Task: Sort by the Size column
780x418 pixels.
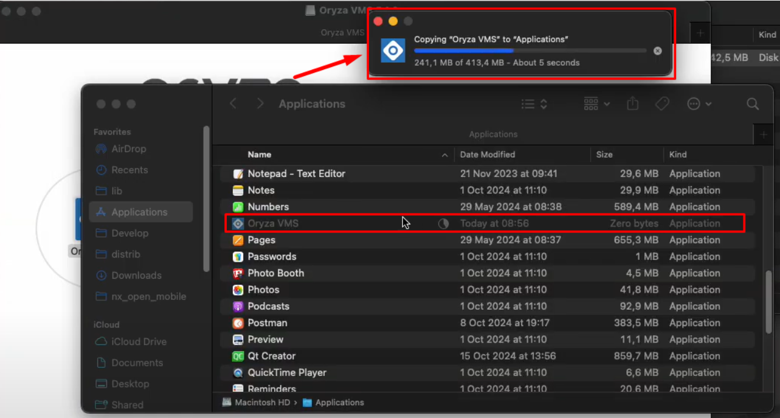Action: tap(604, 155)
